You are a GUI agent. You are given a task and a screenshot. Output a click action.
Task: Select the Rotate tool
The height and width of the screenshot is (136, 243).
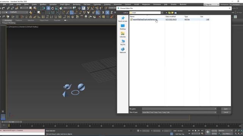tap(53, 8)
